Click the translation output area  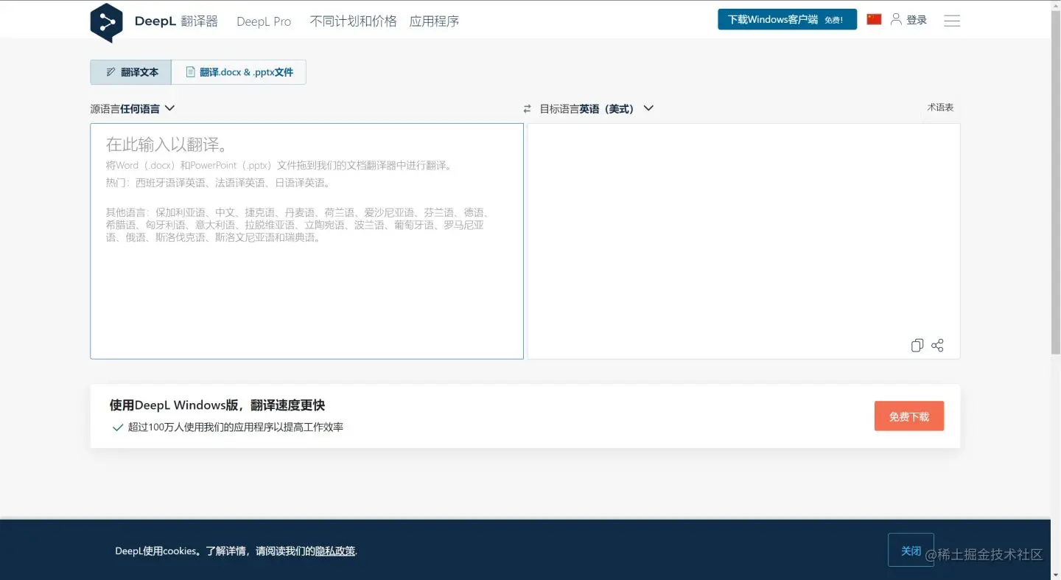(x=743, y=241)
